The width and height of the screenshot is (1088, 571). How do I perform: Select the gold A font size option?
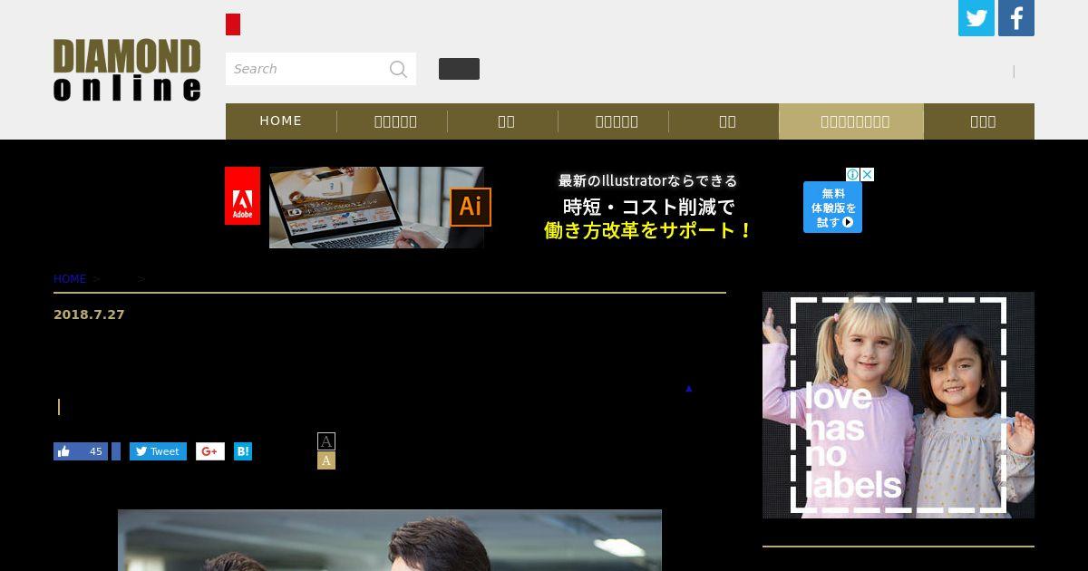[326, 460]
